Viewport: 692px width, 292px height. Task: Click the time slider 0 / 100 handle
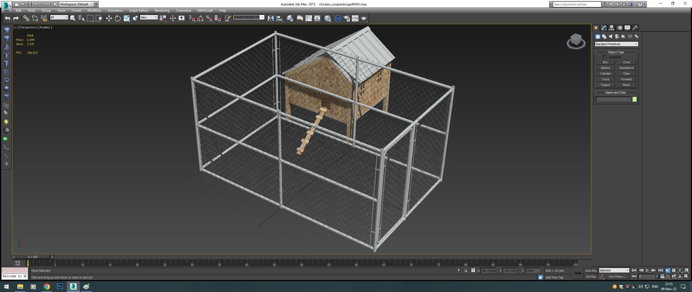tap(33, 257)
